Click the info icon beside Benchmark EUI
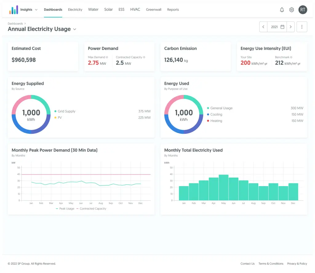This screenshot has width=315, height=273. coord(291,57)
